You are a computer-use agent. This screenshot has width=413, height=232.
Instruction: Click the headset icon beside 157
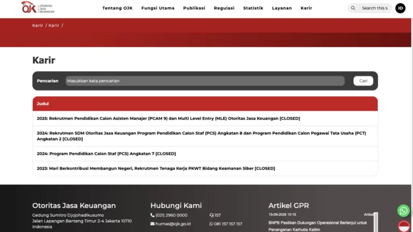click(x=211, y=215)
